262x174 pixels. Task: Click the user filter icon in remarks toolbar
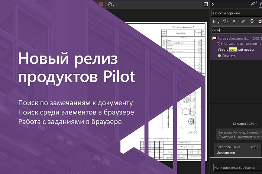click(x=260, y=21)
